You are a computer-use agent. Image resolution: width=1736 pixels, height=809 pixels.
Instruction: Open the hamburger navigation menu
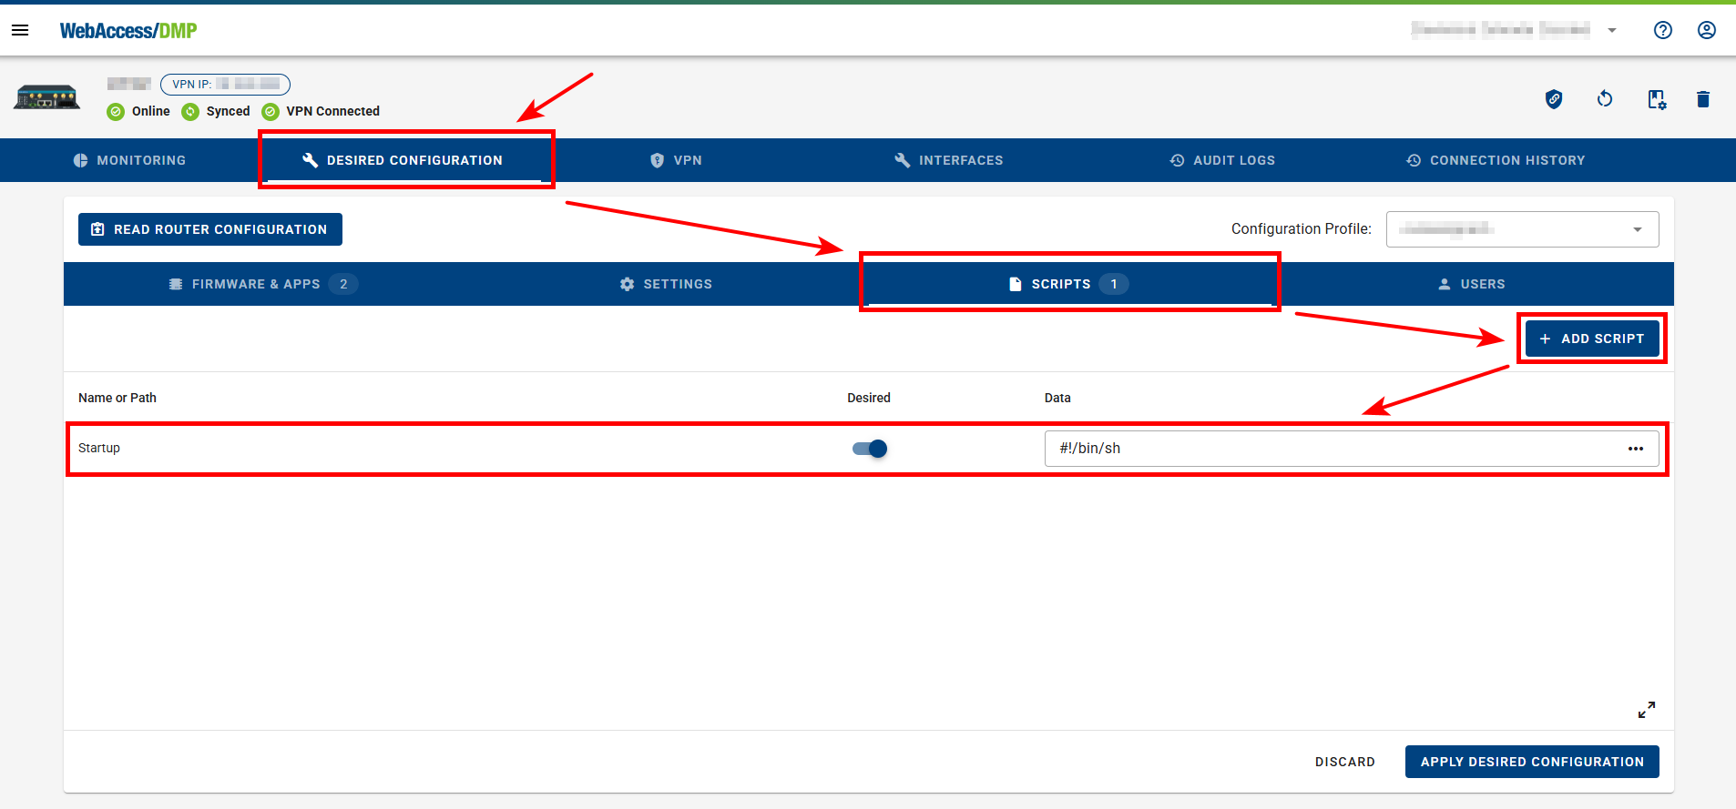(x=20, y=30)
